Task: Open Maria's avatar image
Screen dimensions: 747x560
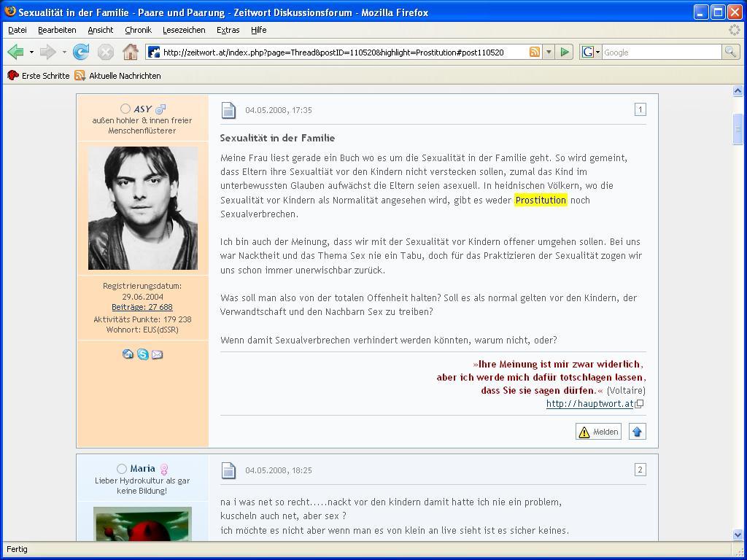Action: [142, 524]
